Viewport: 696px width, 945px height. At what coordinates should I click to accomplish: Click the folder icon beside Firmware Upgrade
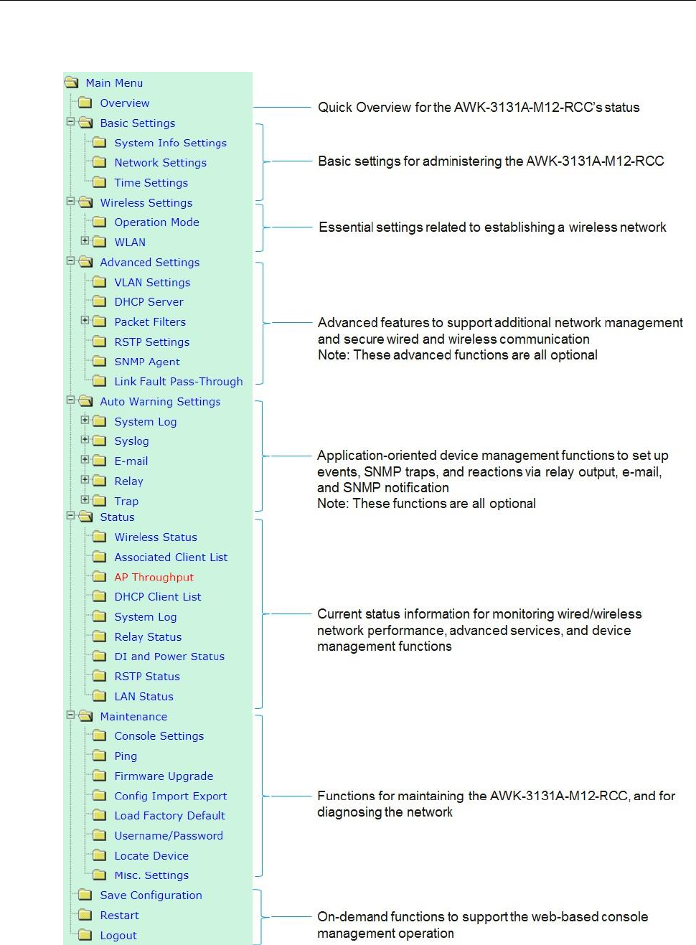(100, 776)
